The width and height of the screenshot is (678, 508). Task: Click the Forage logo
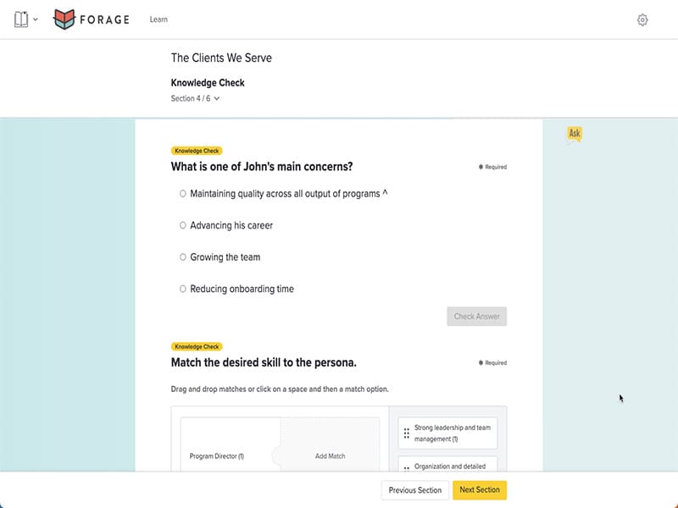(x=92, y=19)
